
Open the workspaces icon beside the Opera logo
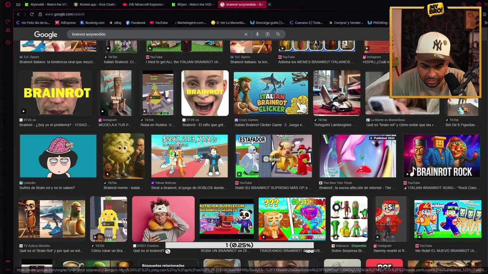[x=18, y=5]
